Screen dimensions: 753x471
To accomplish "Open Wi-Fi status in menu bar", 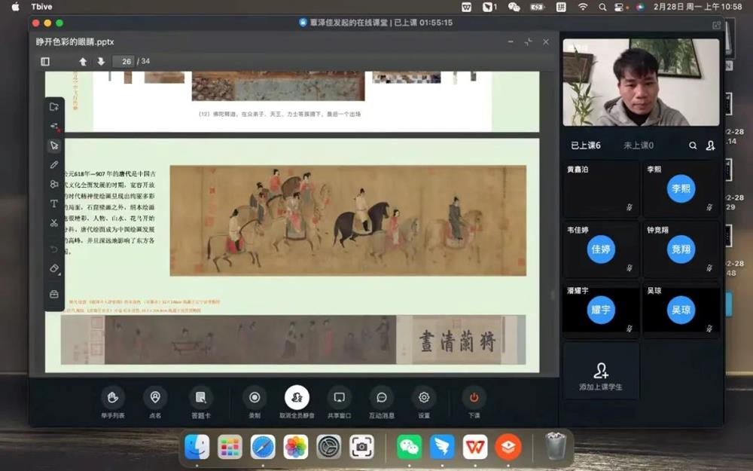I will [x=583, y=7].
